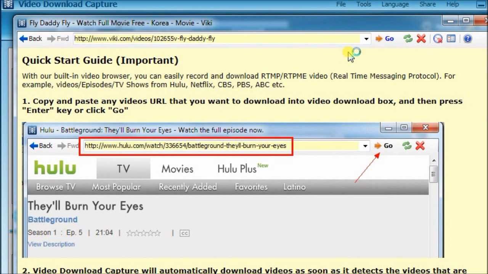488x274 pixels.
Task: Click Back arrow inside the Hulu guide screenshot
Action: (x=41, y=146)
